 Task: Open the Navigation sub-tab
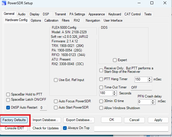(93, 20)
